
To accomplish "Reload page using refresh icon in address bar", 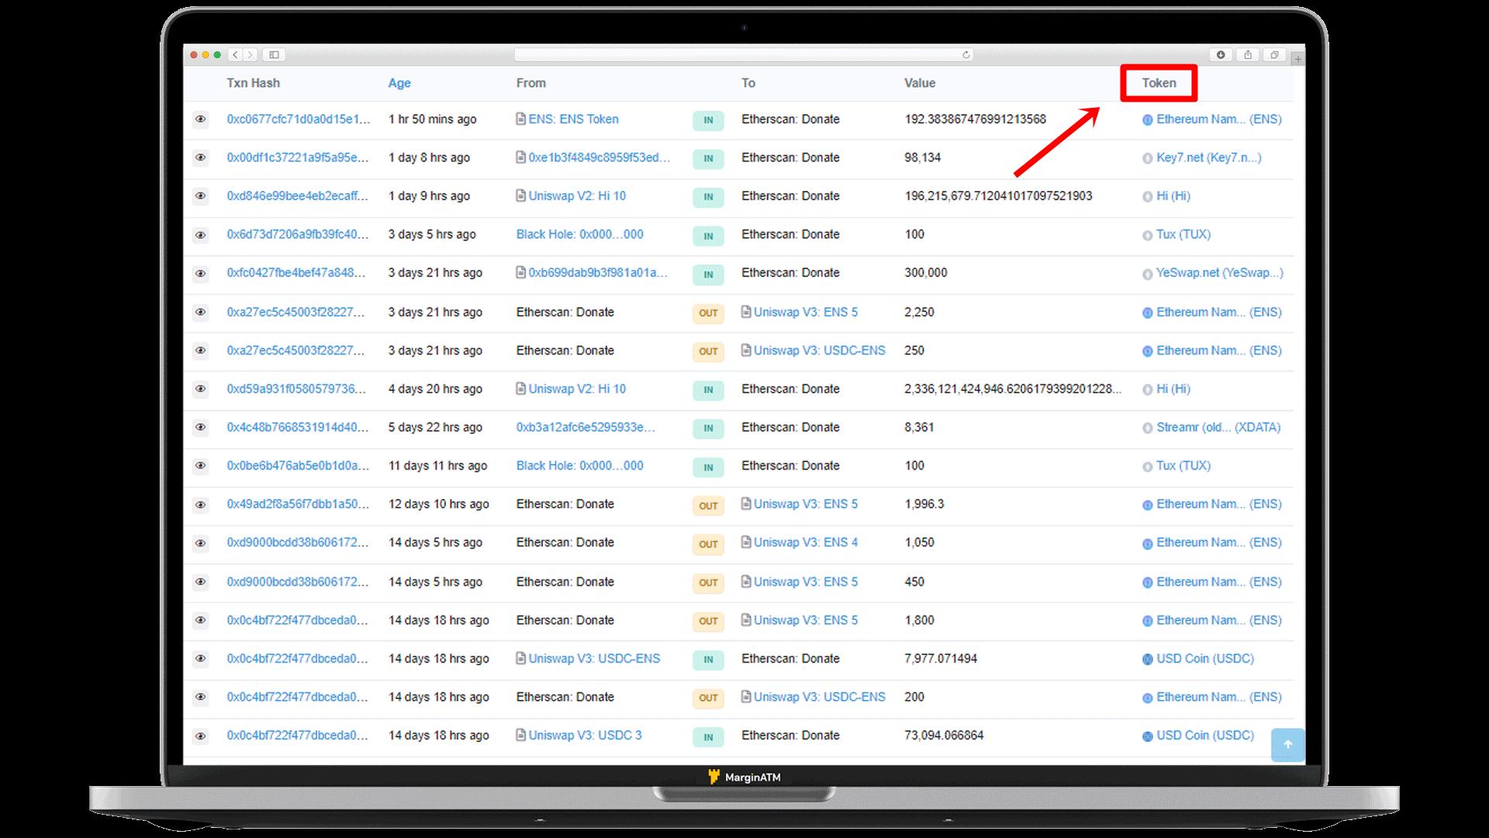I will coord(966,54).
